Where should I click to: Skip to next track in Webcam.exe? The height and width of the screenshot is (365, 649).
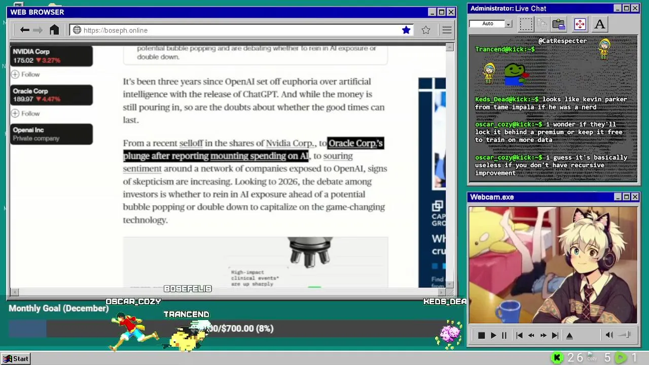coord(555,335)
